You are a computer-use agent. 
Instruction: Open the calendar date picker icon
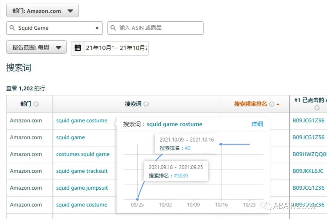pyautogui.click(x=78, y=48)
